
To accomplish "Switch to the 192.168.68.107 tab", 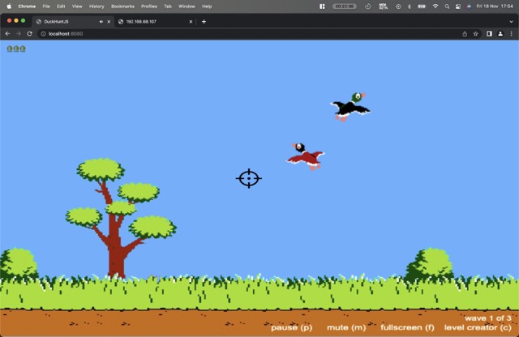I will tap(155, 22).
